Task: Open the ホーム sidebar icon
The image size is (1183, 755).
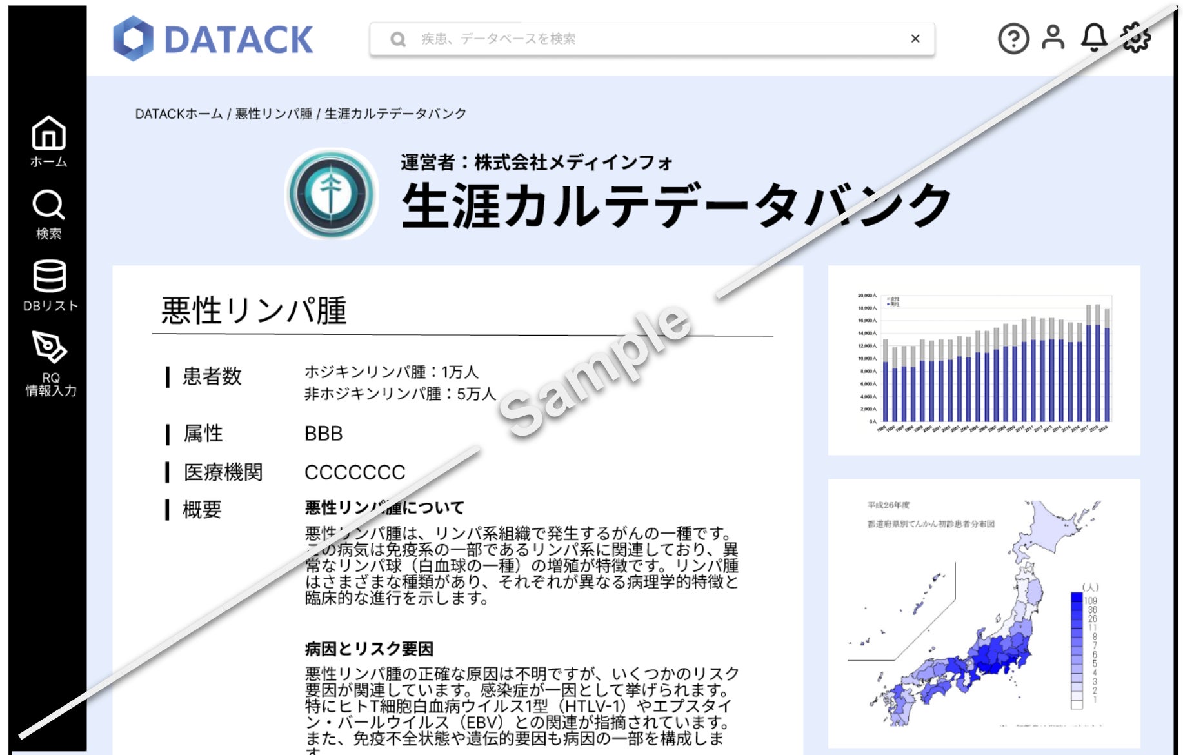Action: pyautogui.click(x=48, y=132)
